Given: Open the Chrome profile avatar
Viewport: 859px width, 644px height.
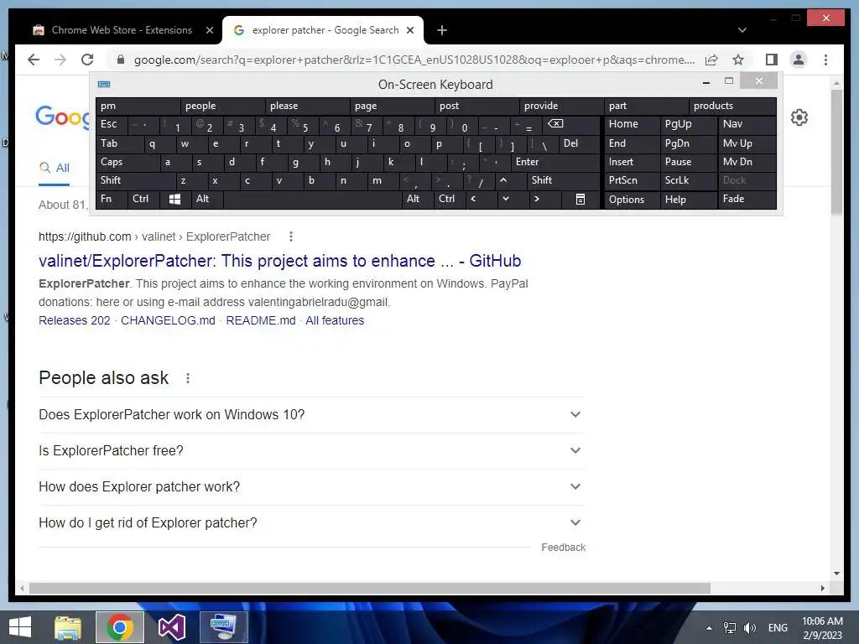Looking at the screenshot, I should pyautogui.click(x=799, y=60).
